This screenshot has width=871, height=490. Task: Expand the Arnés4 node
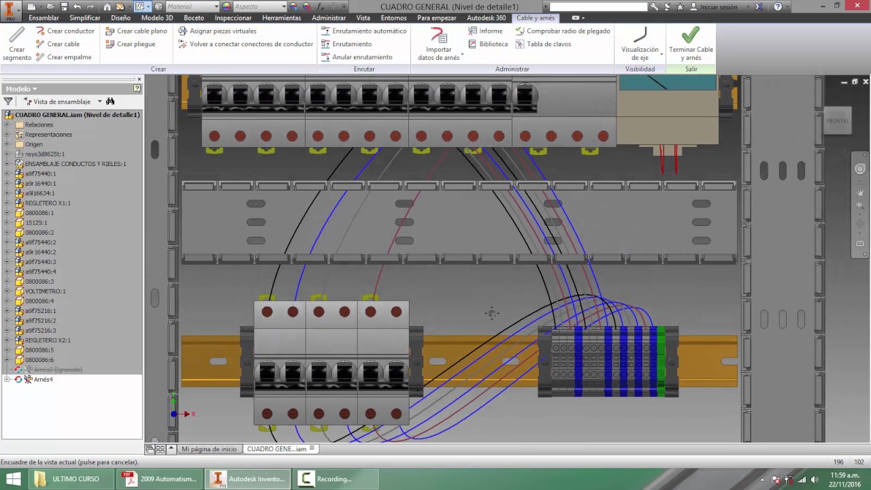coord(7,379)
